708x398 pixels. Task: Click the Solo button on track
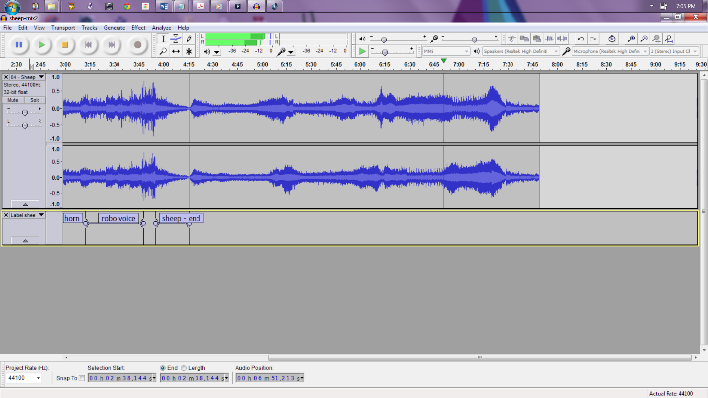coord(35,100)
